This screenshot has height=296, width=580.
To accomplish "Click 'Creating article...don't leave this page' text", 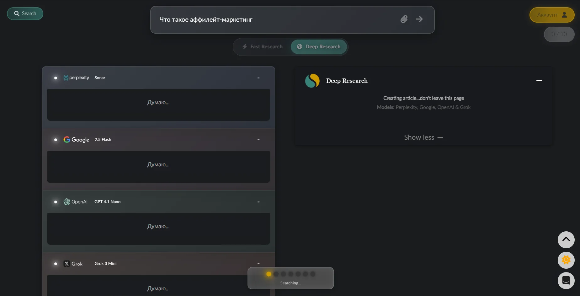I will point(423,98).
